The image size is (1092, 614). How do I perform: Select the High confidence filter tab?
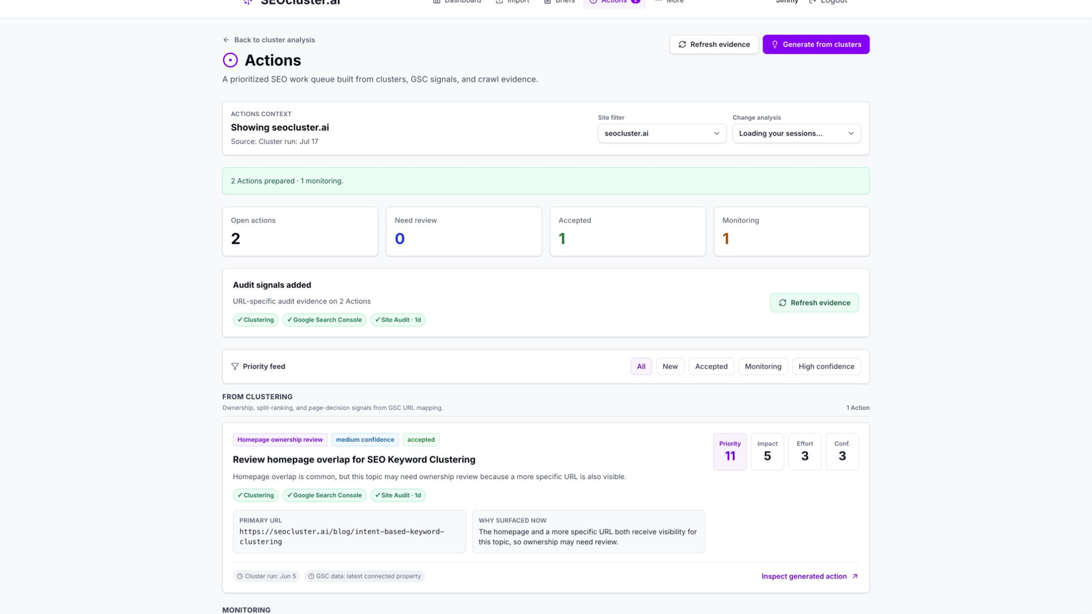[x=827, y=366]
